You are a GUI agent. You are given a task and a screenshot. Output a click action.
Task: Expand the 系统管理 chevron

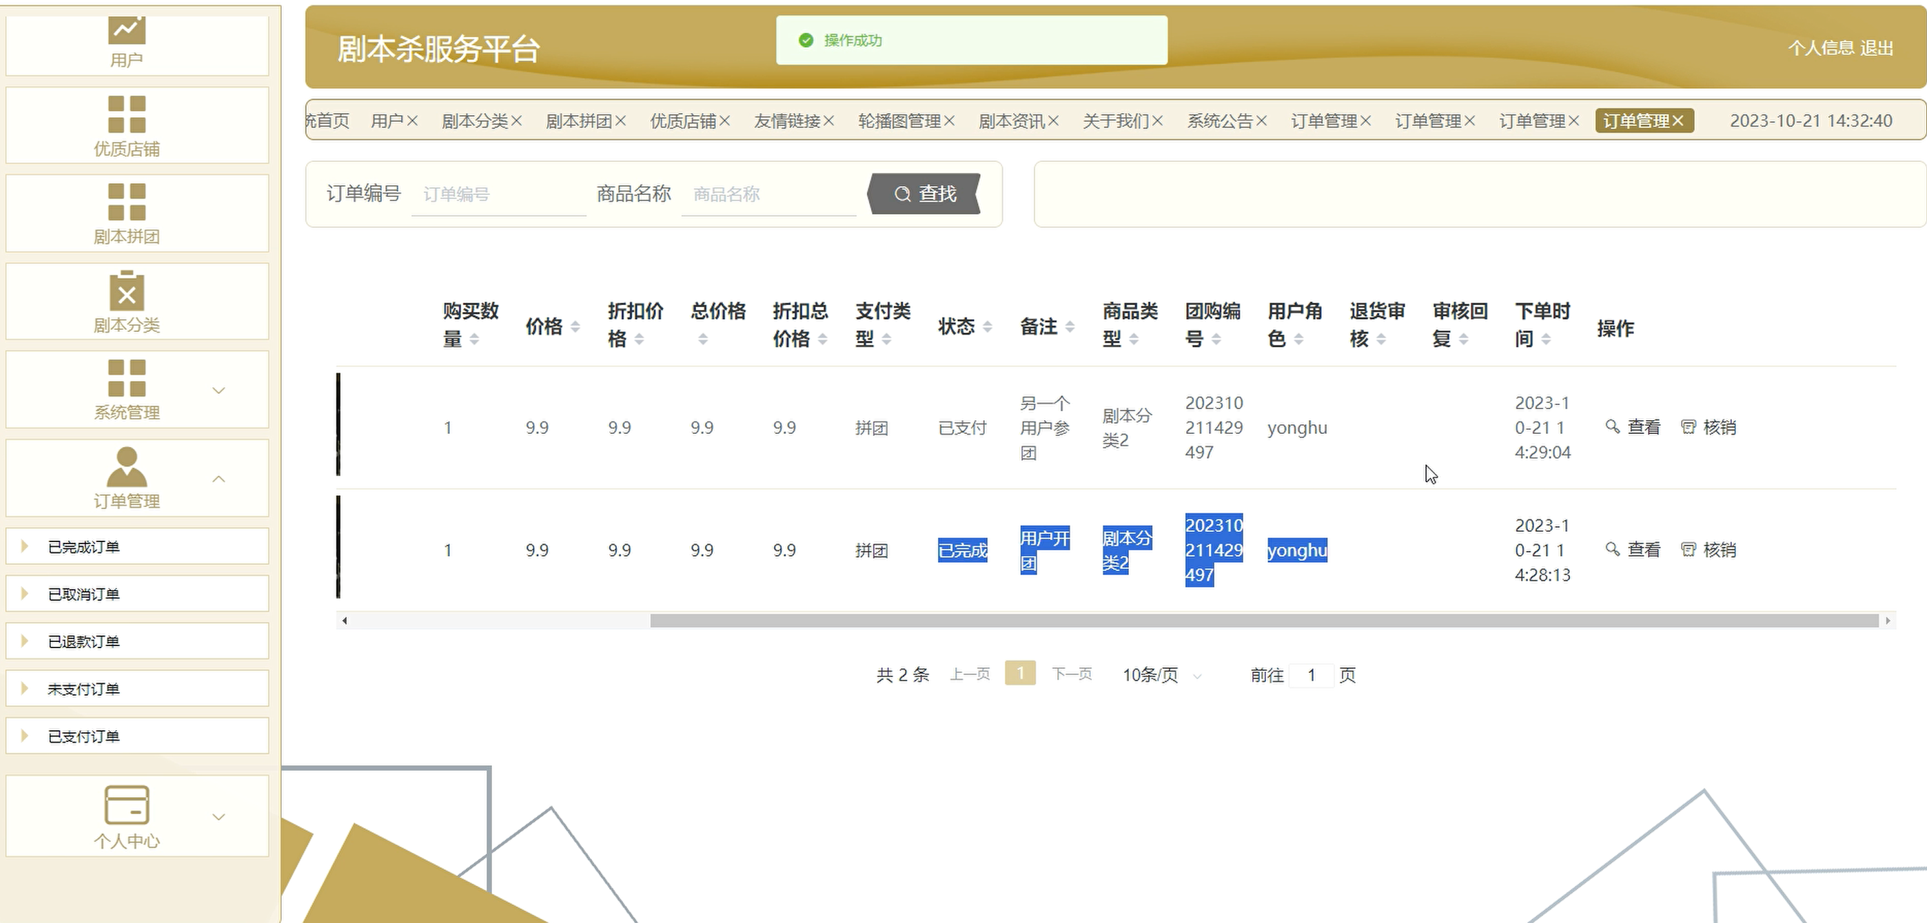coord(218,390)
